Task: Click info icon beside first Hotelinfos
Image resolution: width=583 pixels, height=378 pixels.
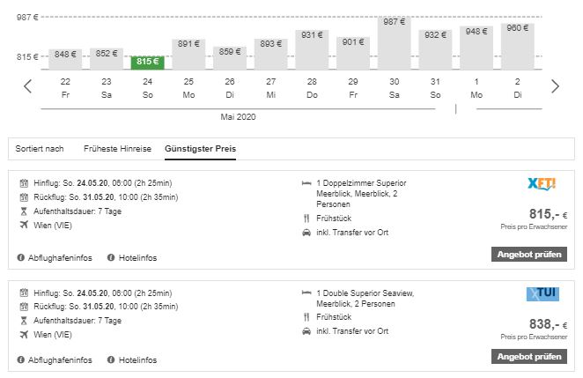Action: tap(111, 257)
